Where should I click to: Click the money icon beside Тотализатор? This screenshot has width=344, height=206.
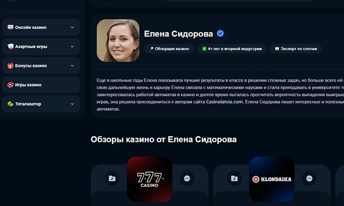coord(10,104)
